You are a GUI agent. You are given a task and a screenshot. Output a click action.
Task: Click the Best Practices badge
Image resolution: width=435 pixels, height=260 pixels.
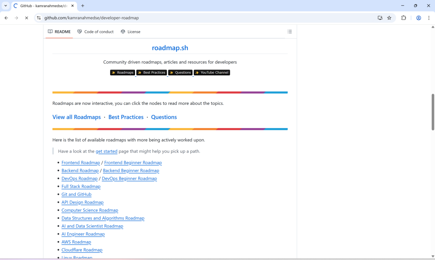151,73
